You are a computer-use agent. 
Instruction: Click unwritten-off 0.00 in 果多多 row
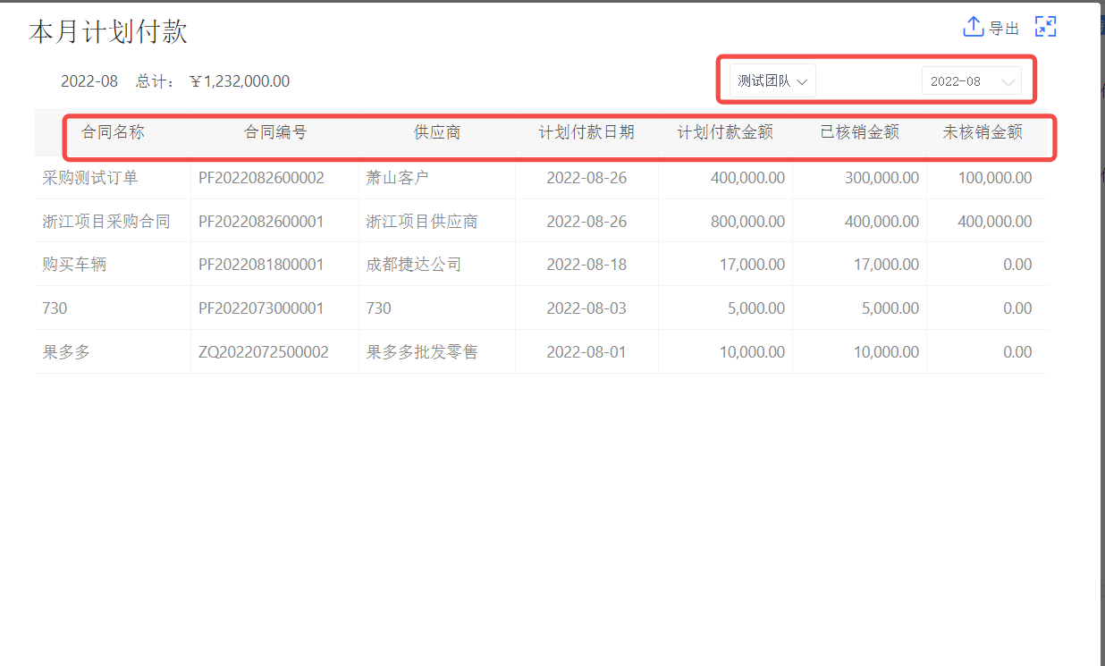point(1017,352)
